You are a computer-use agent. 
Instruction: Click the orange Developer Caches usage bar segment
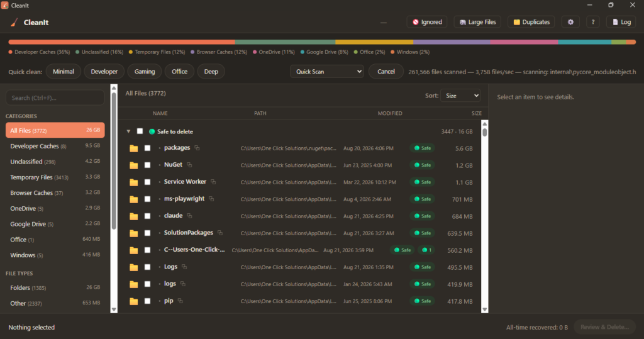click(x=121, y=42)
